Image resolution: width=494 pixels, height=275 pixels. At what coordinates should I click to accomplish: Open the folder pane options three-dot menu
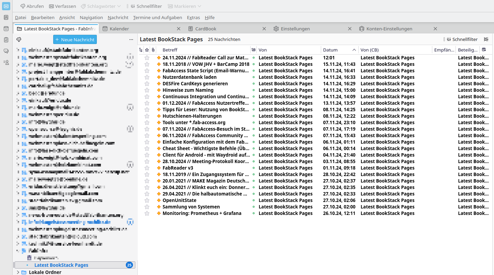pos(131,40)
